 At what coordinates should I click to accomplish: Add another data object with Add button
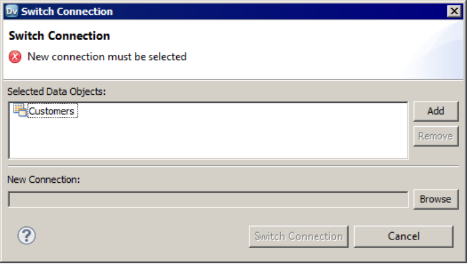436,111
